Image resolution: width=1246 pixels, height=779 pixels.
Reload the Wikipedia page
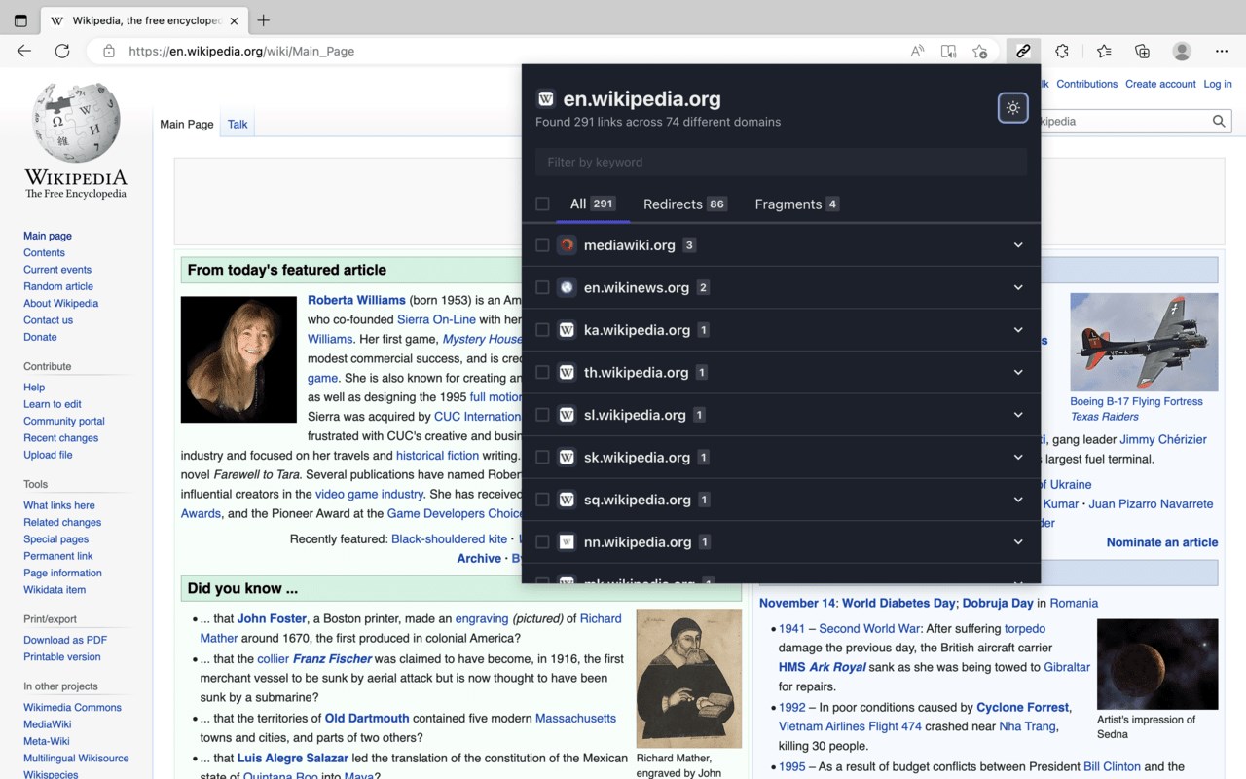[x=62, y=51]
